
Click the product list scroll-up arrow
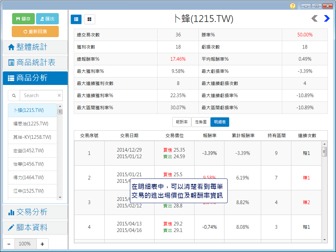[x=60, y=106]
